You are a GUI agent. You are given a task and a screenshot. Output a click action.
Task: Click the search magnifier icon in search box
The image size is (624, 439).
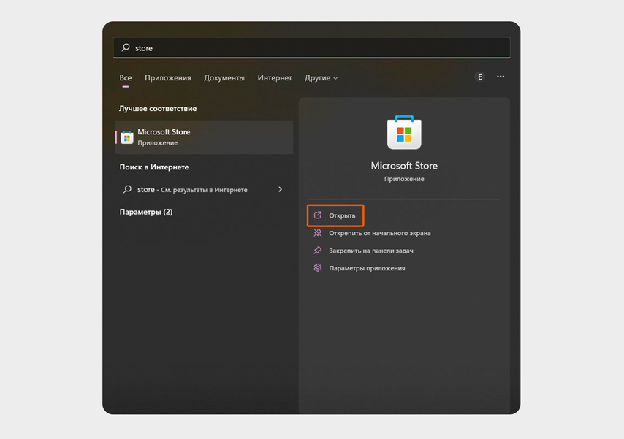[126, 47]
